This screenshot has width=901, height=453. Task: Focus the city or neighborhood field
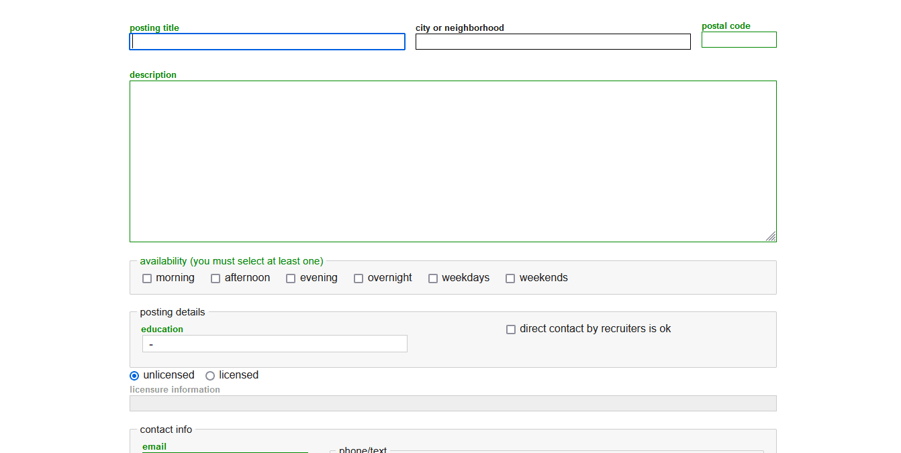pos(553,42)
